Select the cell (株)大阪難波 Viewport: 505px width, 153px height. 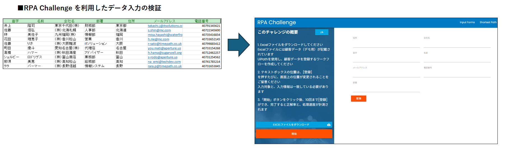(x=69, y=44)
